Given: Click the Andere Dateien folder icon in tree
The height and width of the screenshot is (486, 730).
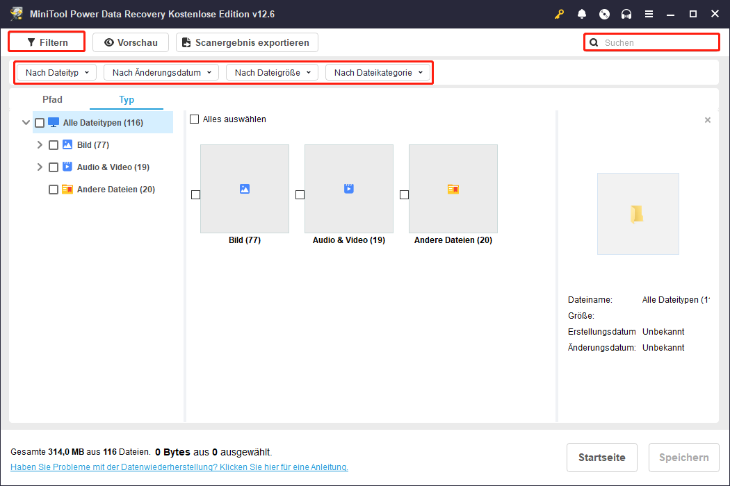Looking at the screenshot, I should coord(67,190).
